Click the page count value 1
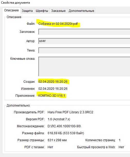Screen dimensions: 130x157 119,140
